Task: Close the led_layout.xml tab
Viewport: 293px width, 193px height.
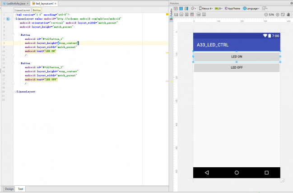Action: pos(56,3)
